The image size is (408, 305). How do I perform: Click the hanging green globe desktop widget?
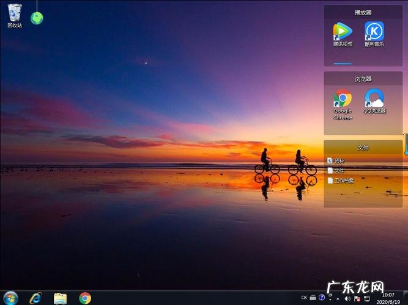point(37,18)
